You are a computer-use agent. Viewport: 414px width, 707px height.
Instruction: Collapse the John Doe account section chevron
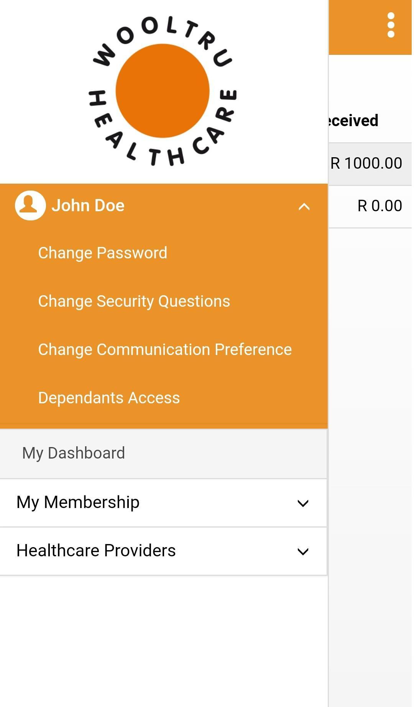click(x=304, y=207)
